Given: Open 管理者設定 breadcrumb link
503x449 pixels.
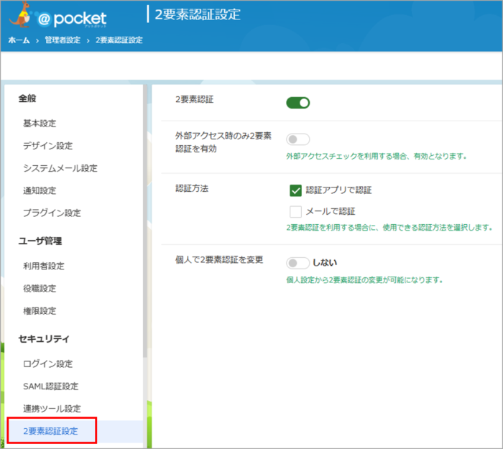Looking at the screenshot, I should tap(63, 40).
